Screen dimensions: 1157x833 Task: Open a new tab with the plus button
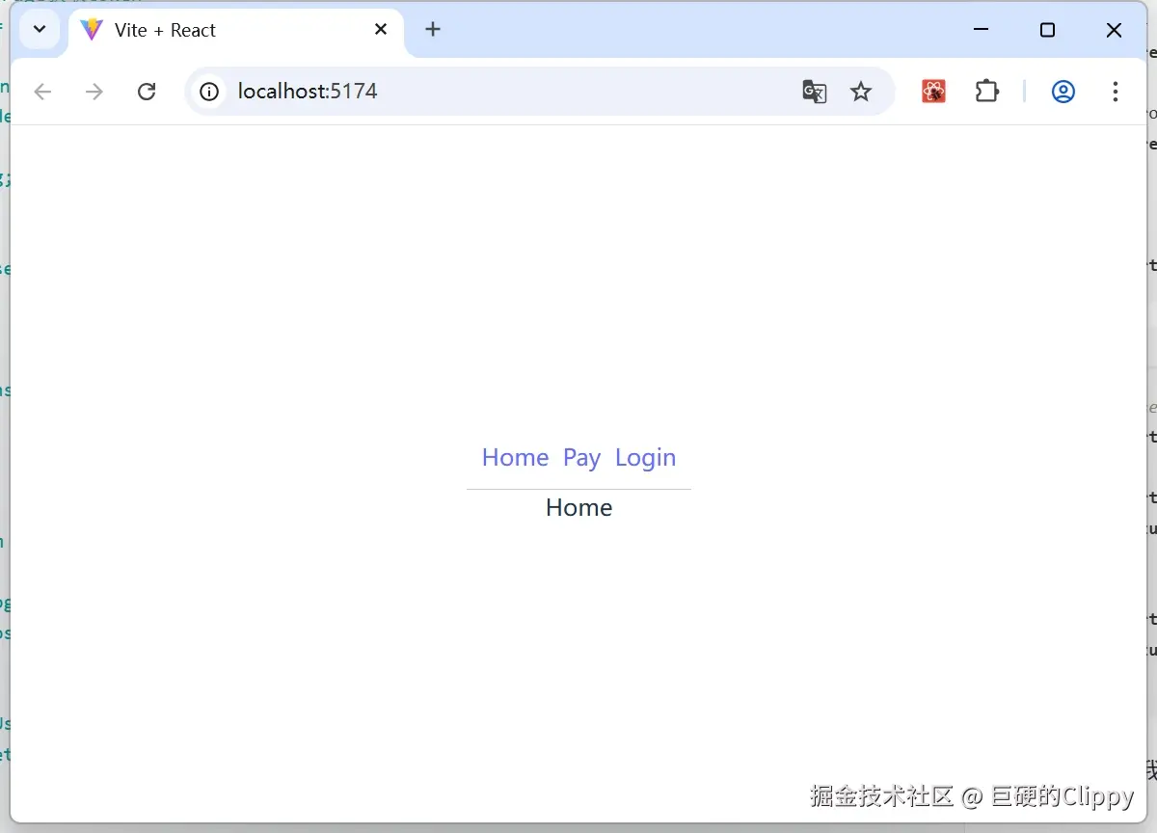tap(432, 30)
